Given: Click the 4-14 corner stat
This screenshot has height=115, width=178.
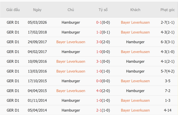Looking at the screenshot, I should (x=168, y=110).
